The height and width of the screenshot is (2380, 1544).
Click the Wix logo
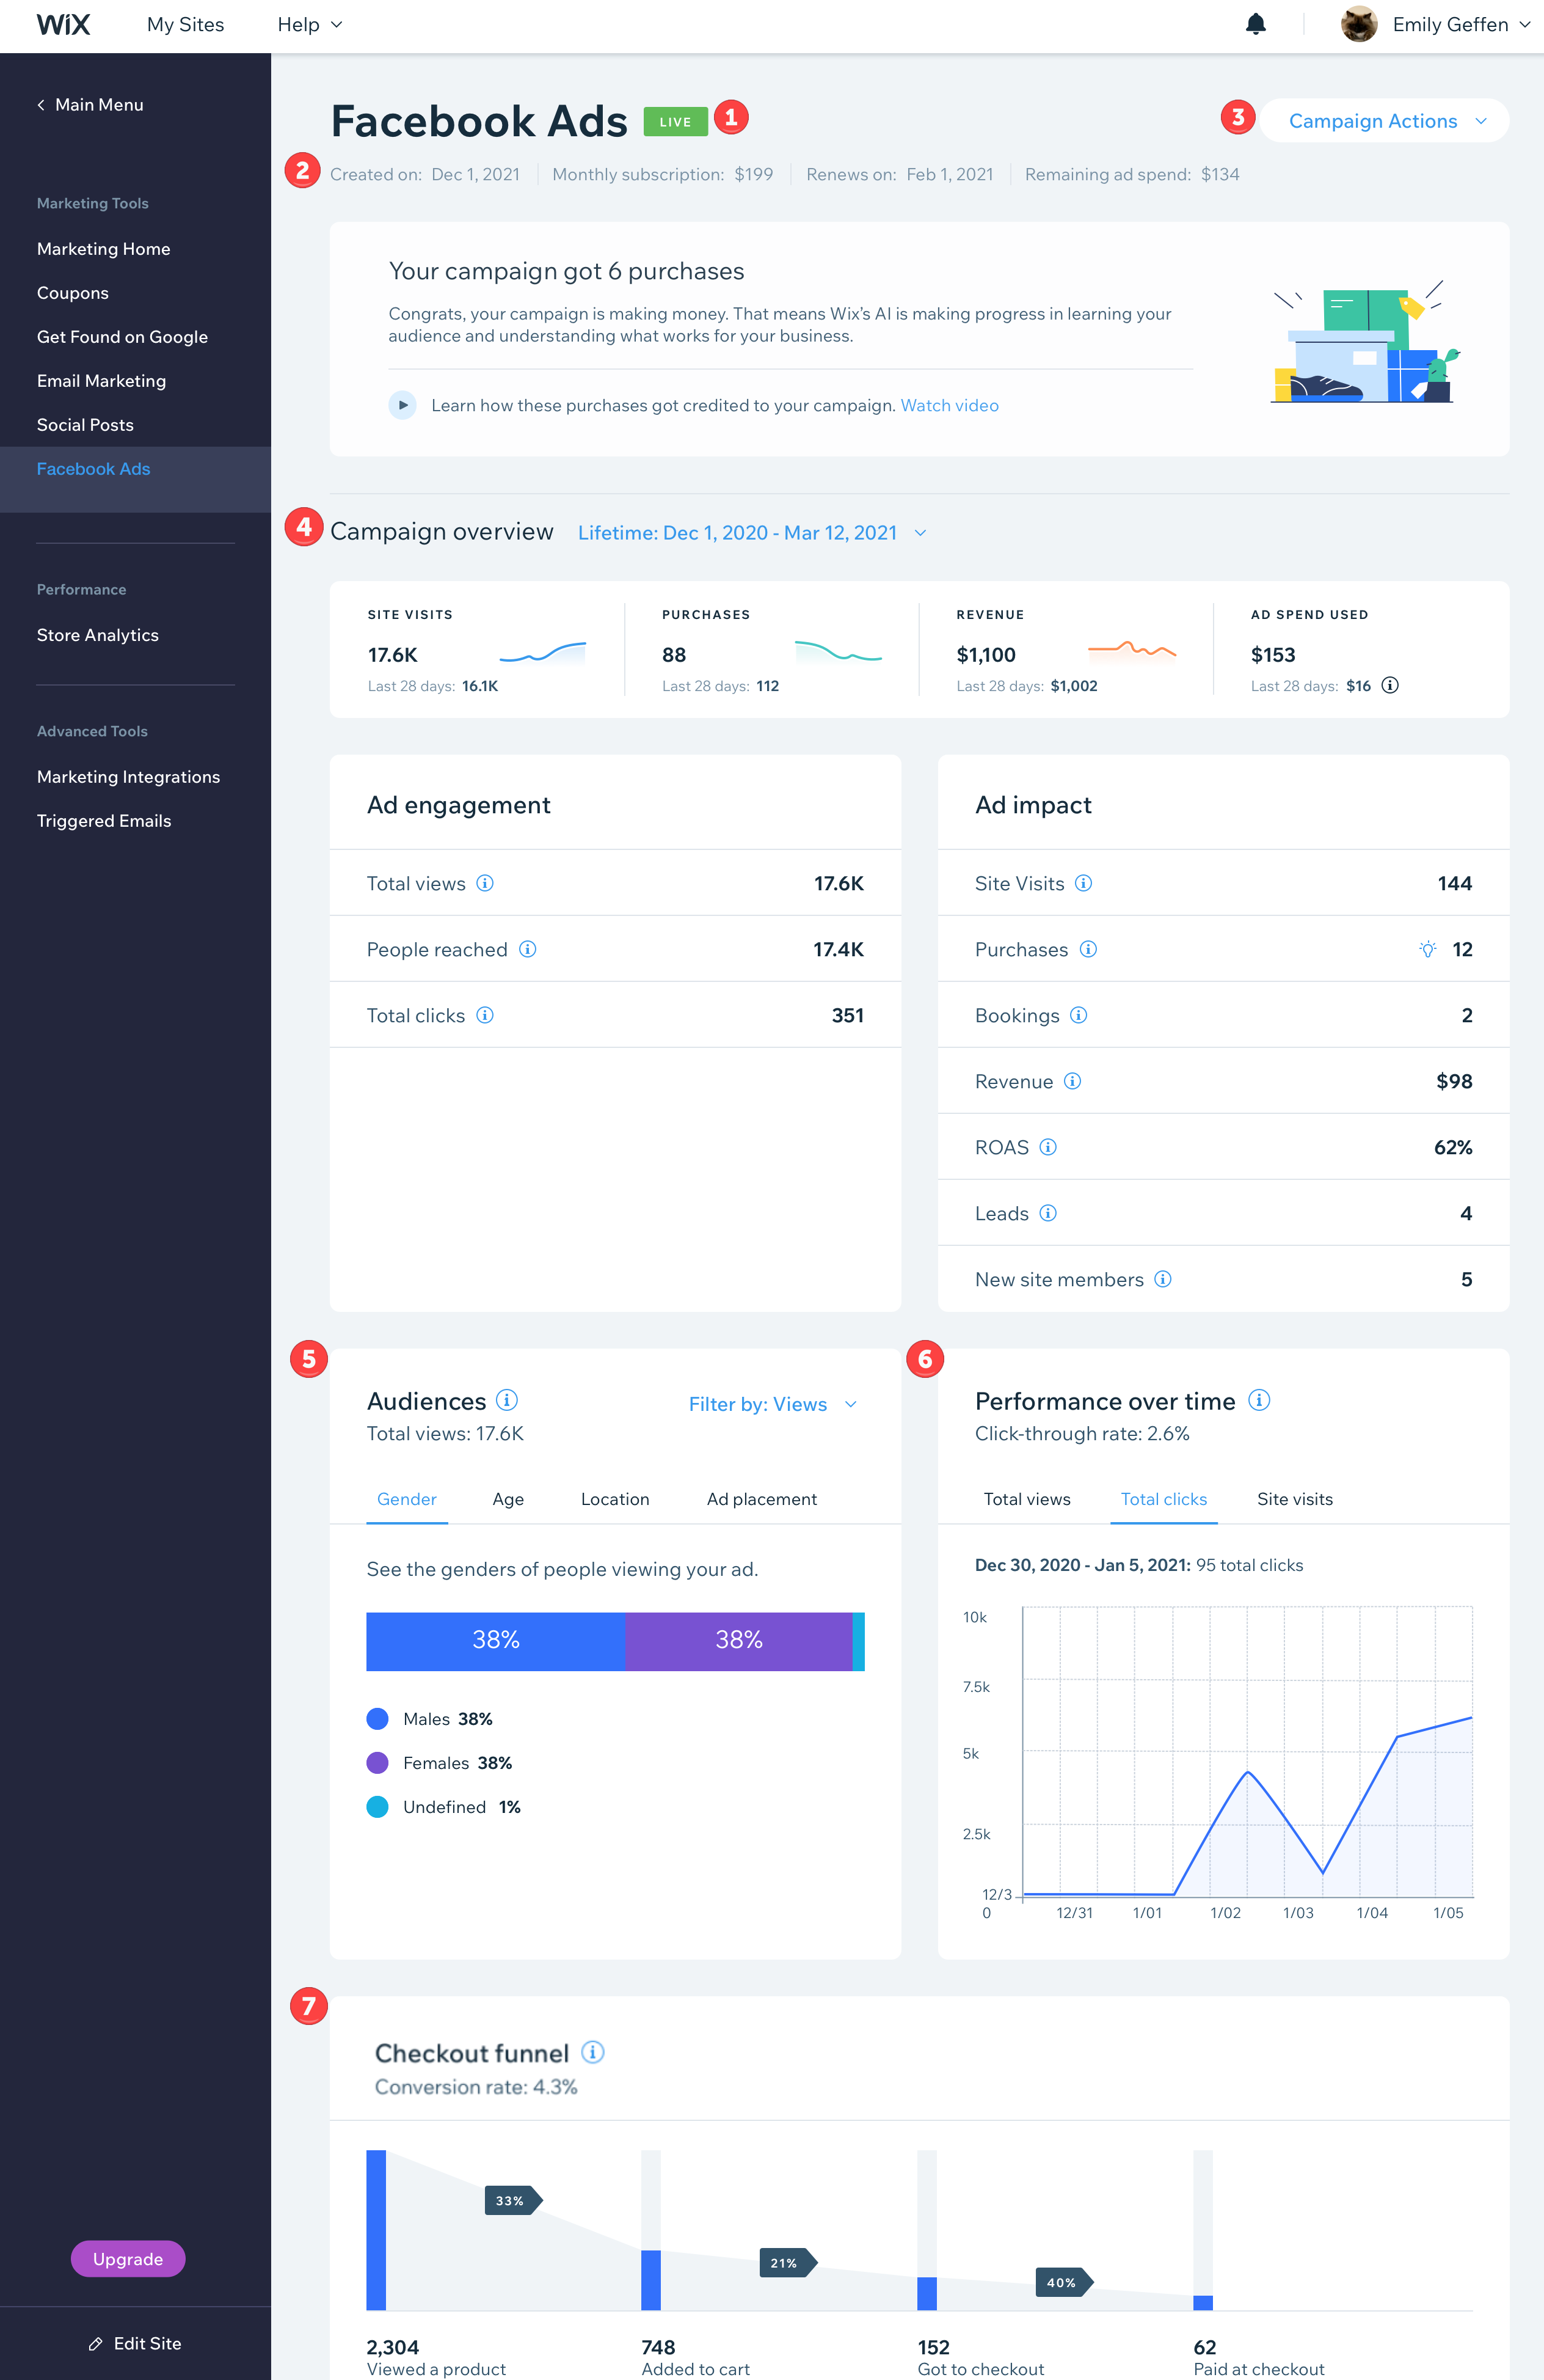pyautogui.click(x=63, y=24)
